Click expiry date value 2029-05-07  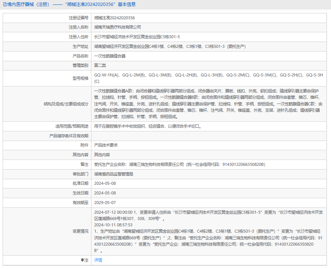click(x=105, y=203)
